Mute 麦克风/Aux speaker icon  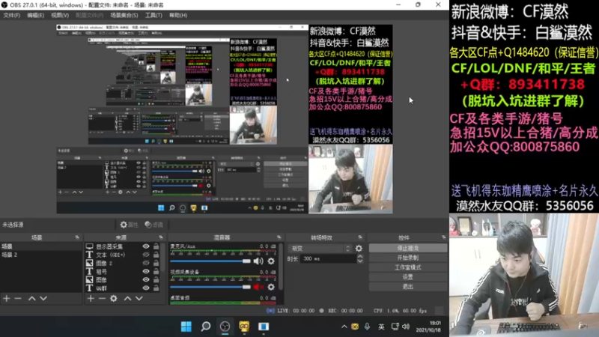(x=258, y=261)
